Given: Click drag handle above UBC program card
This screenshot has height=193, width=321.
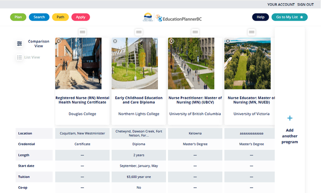Looking at the screenshot, I should 195,32.
